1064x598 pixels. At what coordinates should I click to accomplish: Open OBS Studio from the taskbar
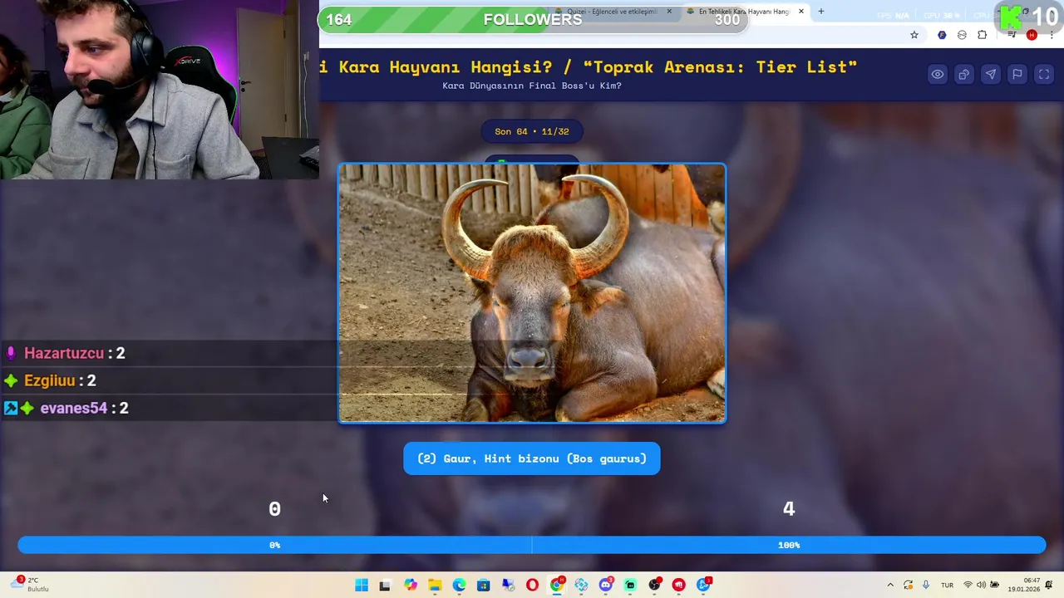coord(655,586)
